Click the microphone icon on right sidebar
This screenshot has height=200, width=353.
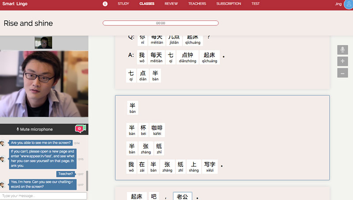pos(342,50)
